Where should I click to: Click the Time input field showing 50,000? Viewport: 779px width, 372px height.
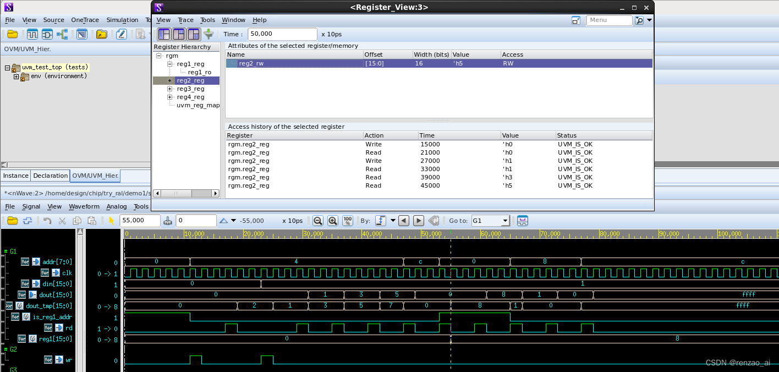[x=282, y=34]
